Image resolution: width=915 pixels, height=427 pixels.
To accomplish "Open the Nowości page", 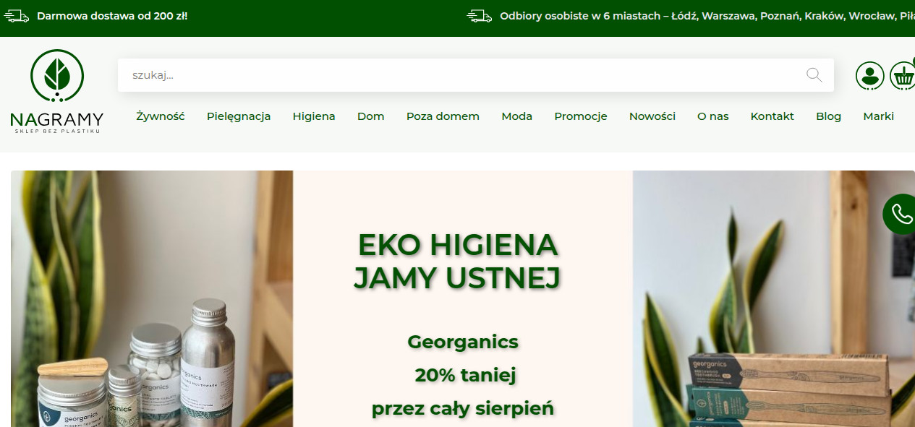I will [652, 116].
